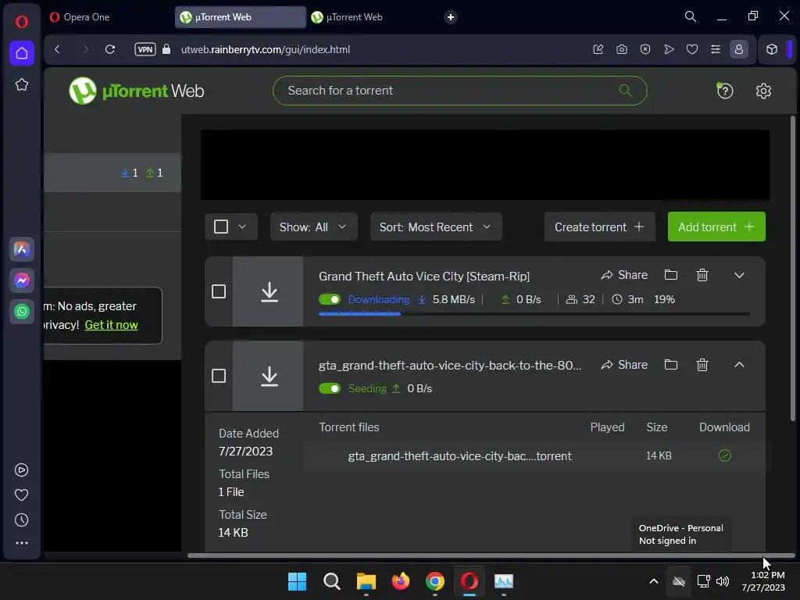Click the horizontal page scrollbar
This screenshot has width=800, height=600.
tap(491, 555)
